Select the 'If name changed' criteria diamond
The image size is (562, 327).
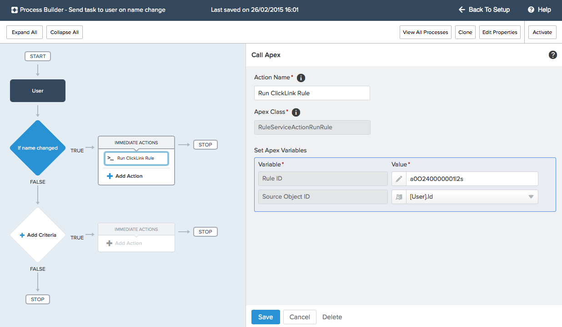(x=38, y=148)
